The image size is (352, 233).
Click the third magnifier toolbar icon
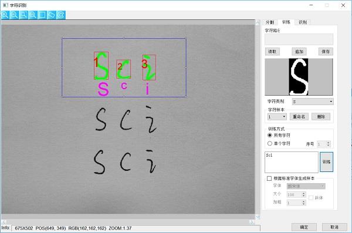click(23, 15)
